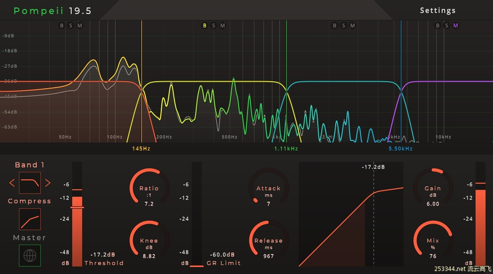Open the Compress curve mode icon
The image size is (493, 274).
30,219
